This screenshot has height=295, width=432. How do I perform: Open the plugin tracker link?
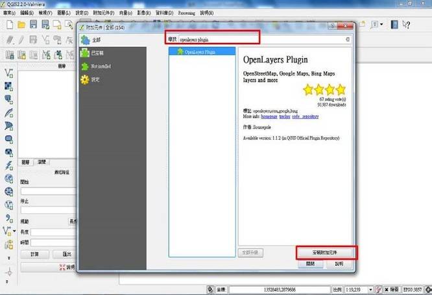285,117
